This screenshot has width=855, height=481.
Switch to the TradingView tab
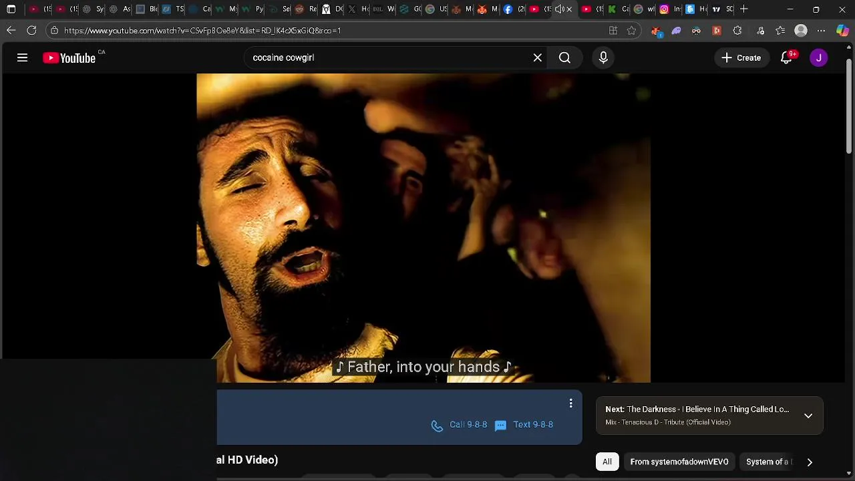coord(722,9)
